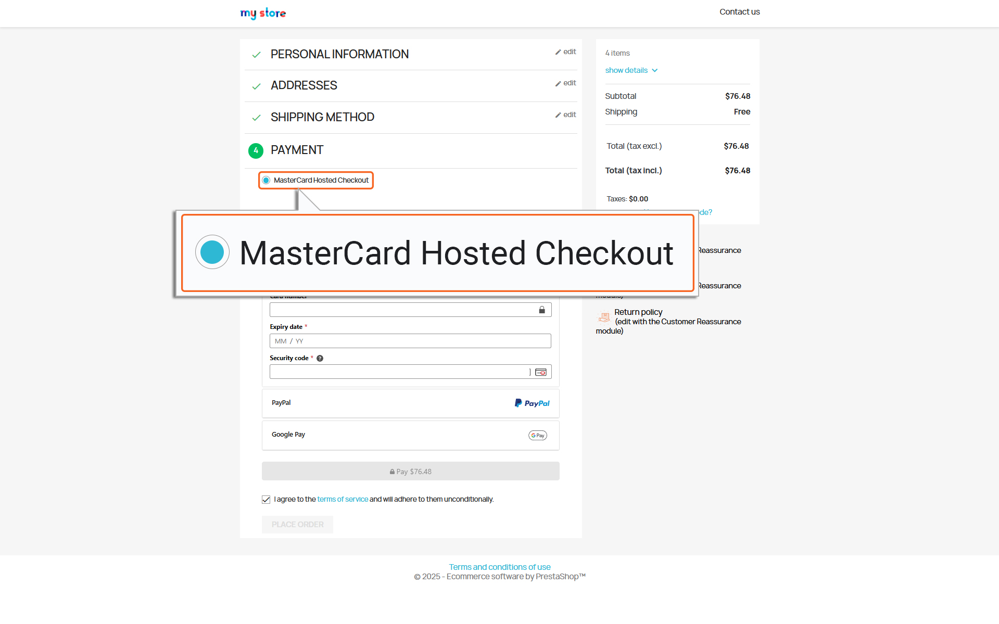Viewport: 999px width, 624px height.
Task: Edit the shipping method
Action: [x=565, y=115]
